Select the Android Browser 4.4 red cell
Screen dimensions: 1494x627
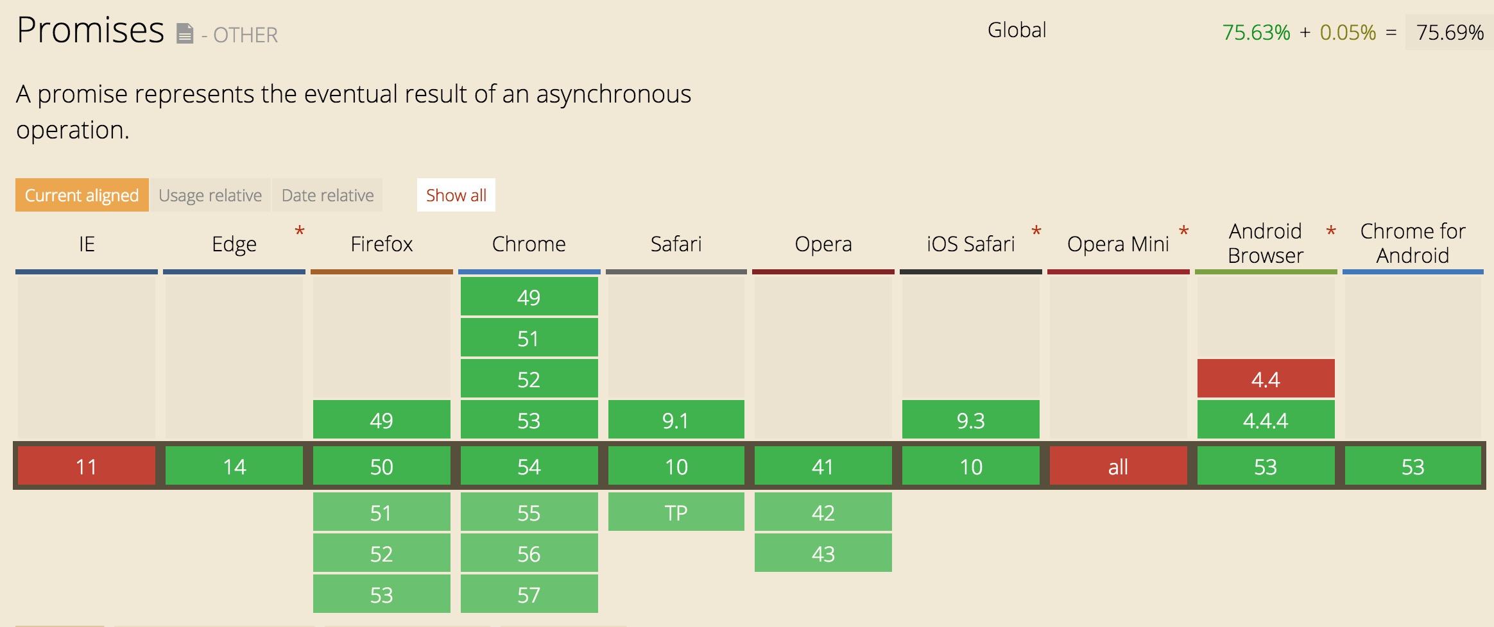coord(1266,379)
